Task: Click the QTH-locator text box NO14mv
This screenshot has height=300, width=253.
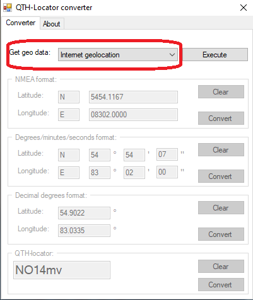Action: pos(62,270)
